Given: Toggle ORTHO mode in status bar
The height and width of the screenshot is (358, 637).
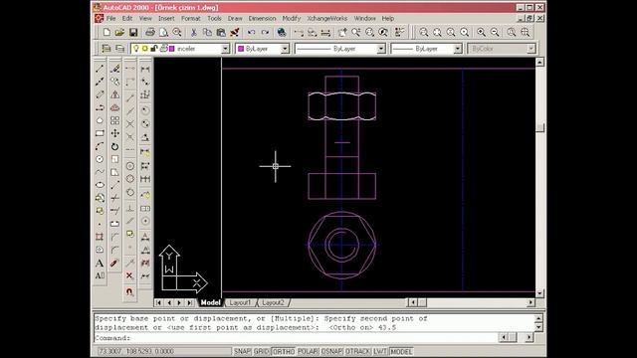Looking at the screenshot, I should click(x=284, y=351).
